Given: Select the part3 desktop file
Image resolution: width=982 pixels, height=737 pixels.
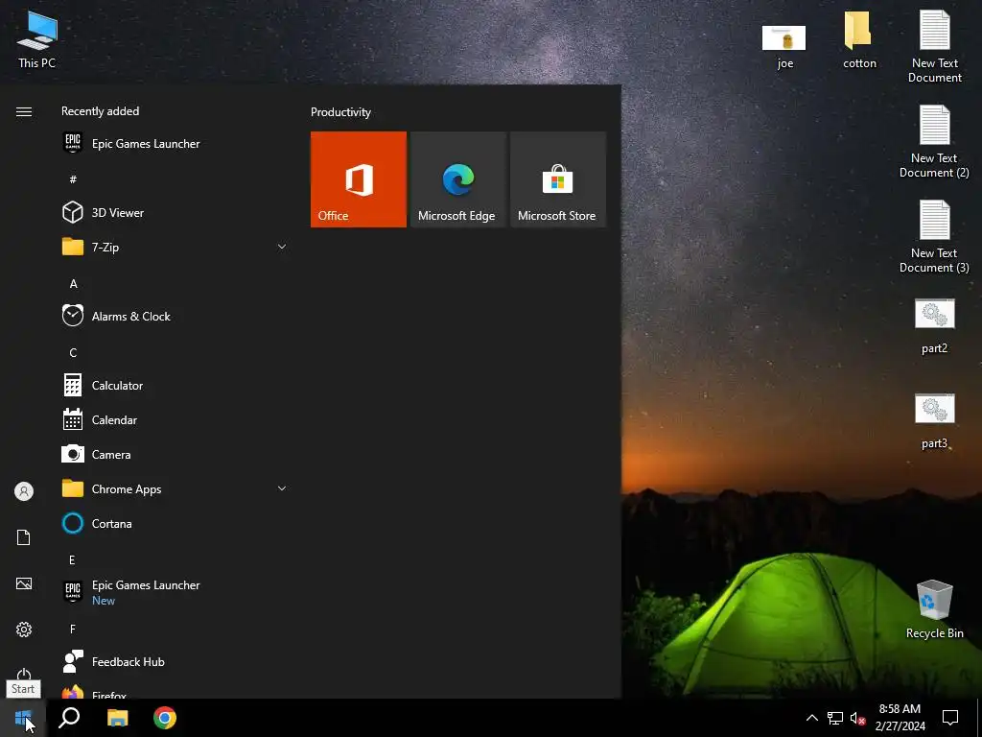Looking at the screenshot, I should click(934, 421).
